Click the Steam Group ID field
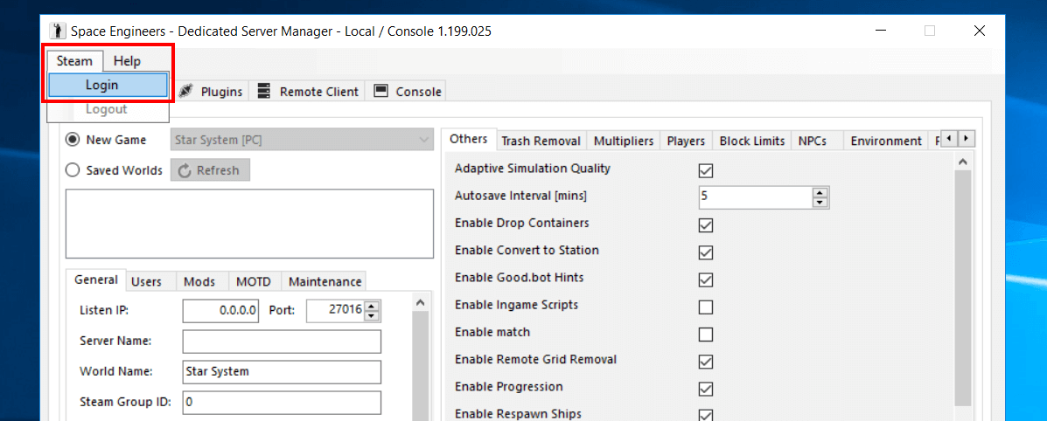The image size is (1047, 421). coord(282,403)
